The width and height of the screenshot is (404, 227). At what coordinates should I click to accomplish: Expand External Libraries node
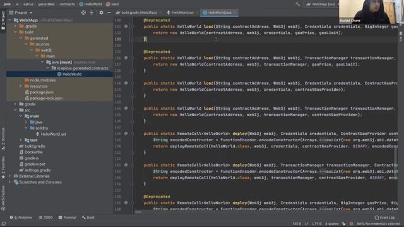tap(10, 176)
